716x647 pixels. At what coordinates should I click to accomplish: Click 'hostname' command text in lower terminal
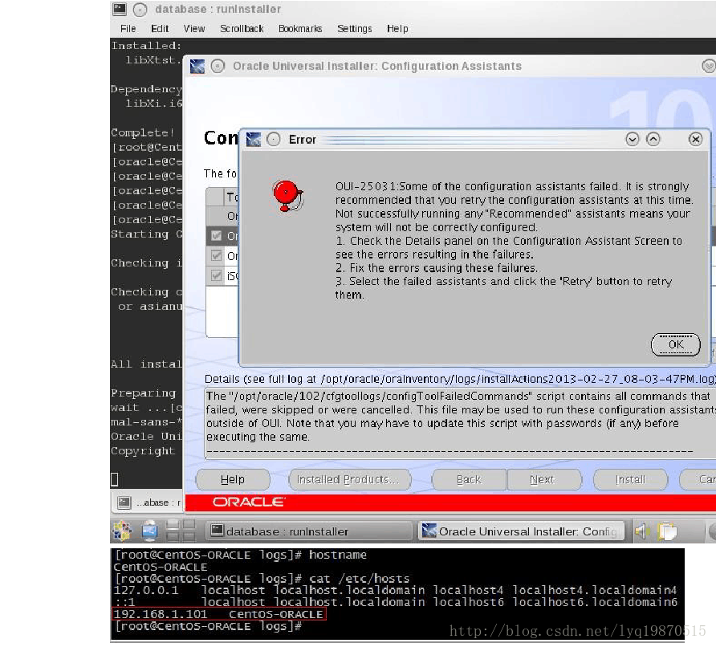[338, 555]
